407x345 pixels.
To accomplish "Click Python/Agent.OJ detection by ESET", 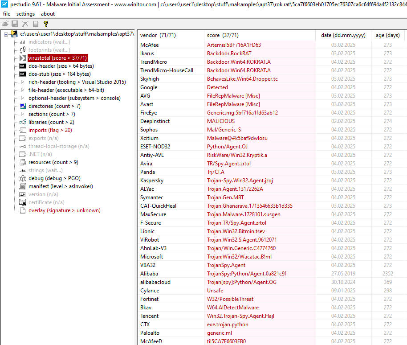I will pyautogui.click(x=227, y=147).
